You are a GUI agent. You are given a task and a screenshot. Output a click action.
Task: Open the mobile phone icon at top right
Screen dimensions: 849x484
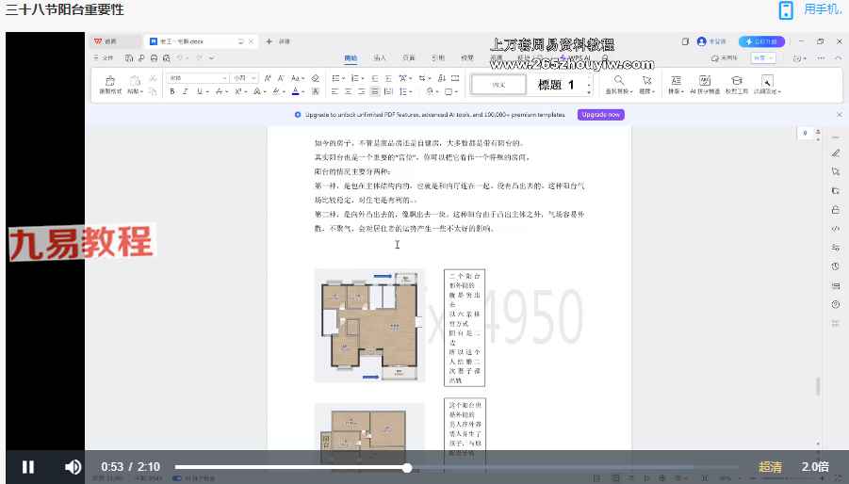click(786, 10)
